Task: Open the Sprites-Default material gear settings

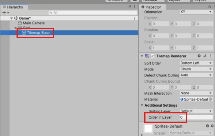Action: tap(212, 126)
